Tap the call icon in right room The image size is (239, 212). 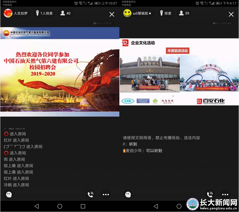210,194
